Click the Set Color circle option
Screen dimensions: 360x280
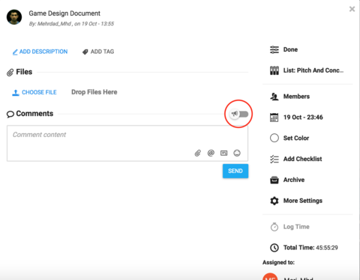coord(289,138)
